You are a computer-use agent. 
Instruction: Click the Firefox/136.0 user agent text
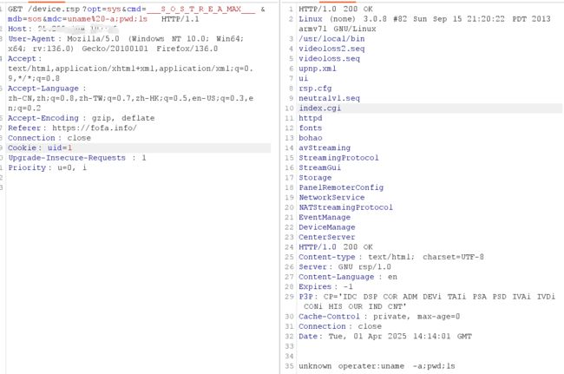click(187, 49)
